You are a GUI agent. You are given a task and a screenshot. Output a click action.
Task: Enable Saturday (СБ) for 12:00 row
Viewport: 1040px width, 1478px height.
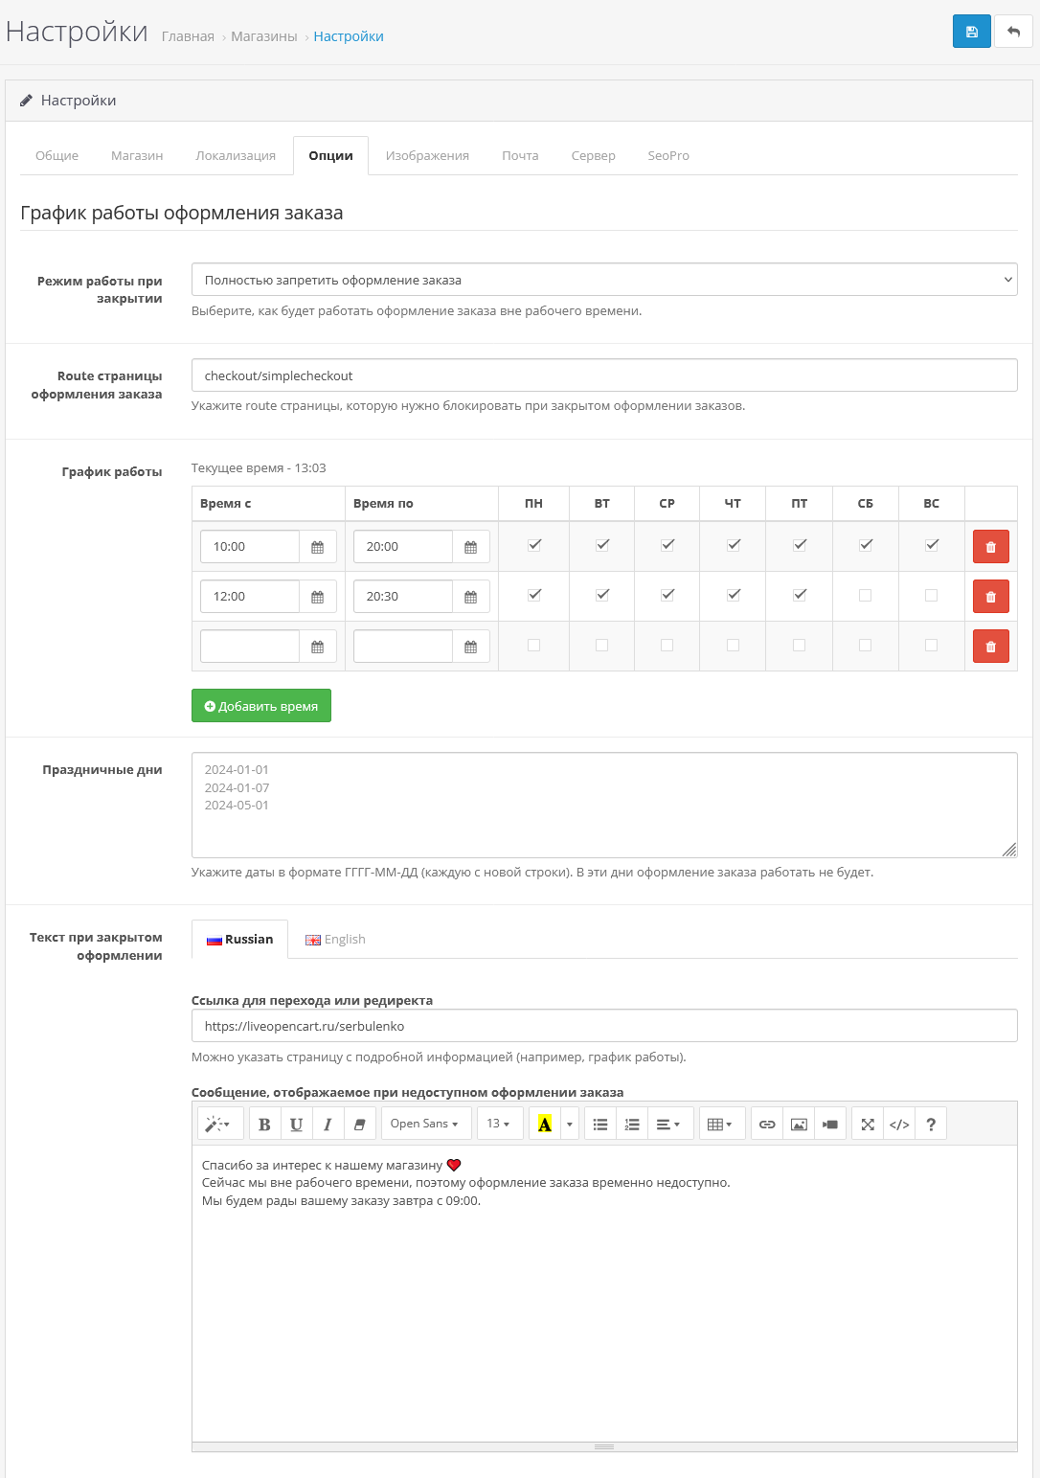[x=866, y=595]
